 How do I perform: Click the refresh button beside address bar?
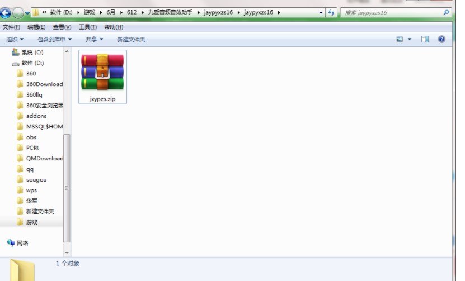coord(331,12)
